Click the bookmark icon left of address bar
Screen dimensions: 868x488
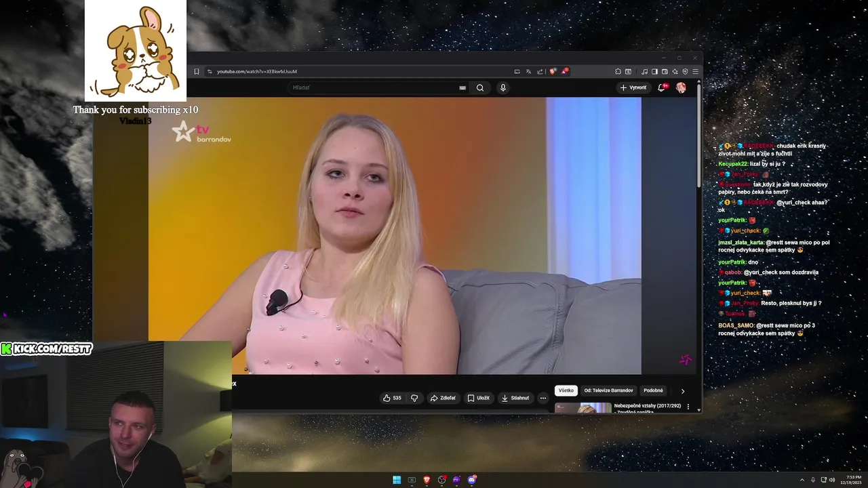coord(197,71)
